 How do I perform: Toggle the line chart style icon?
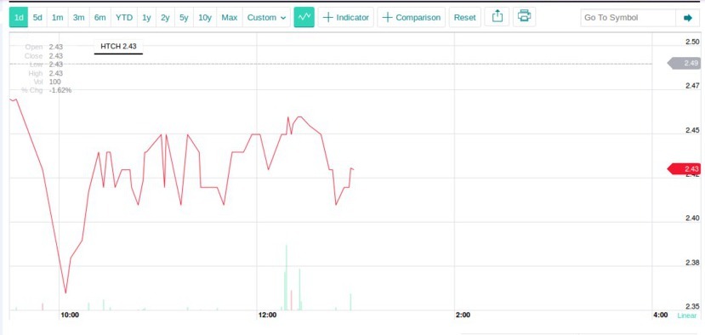point(304,18)
